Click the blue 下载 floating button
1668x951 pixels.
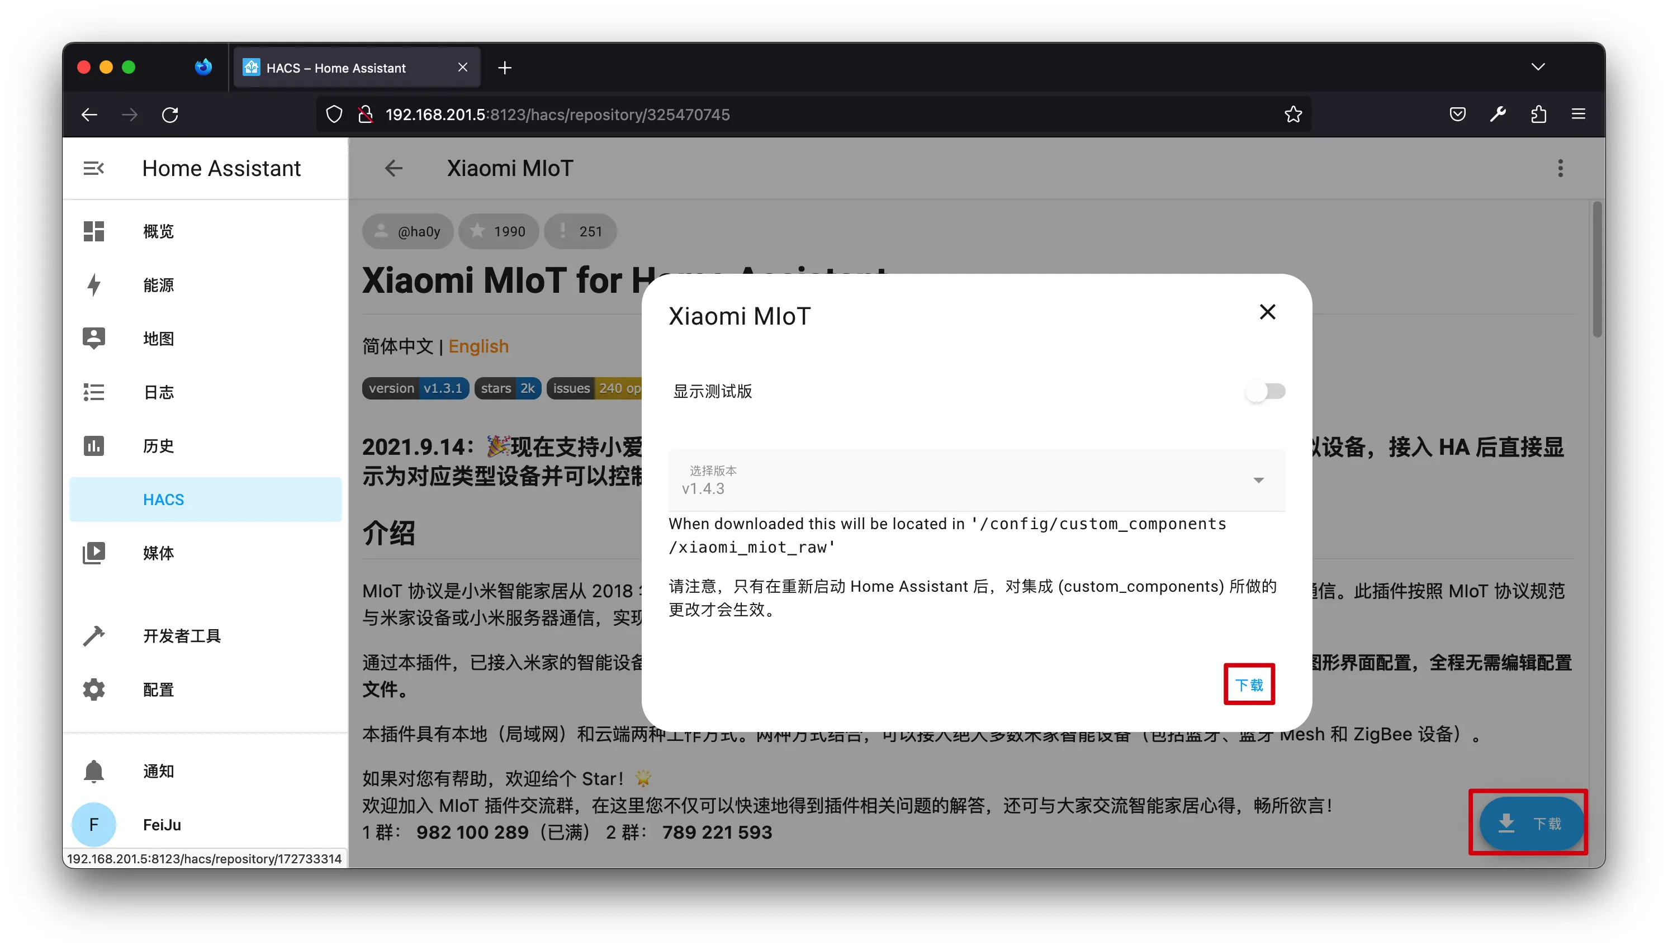(1531, 822)
